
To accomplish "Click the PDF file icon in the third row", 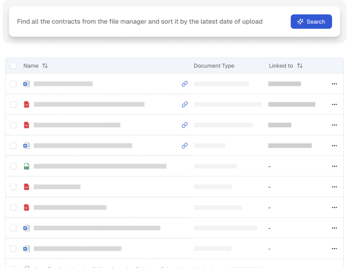I will click(x=27, y=125).
